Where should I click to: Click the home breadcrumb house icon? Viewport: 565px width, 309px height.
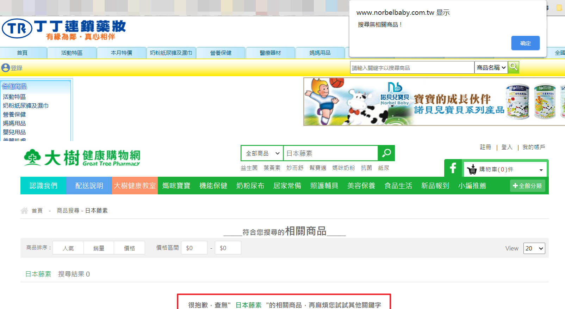pos(24,211)
